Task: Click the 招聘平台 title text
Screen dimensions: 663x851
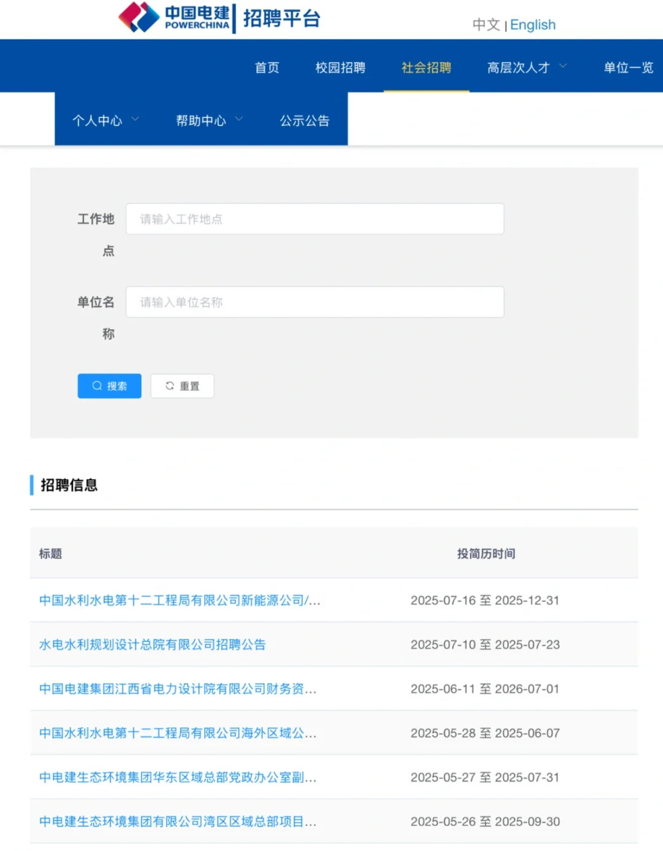Action: click(282, 18)
